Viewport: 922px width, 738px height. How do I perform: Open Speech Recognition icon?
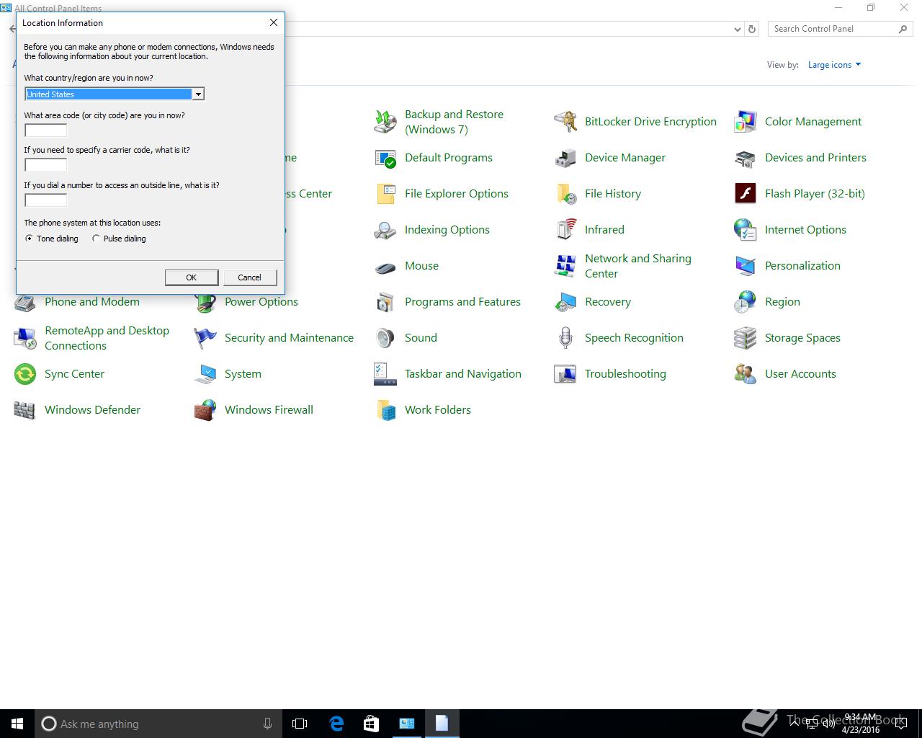565,338
